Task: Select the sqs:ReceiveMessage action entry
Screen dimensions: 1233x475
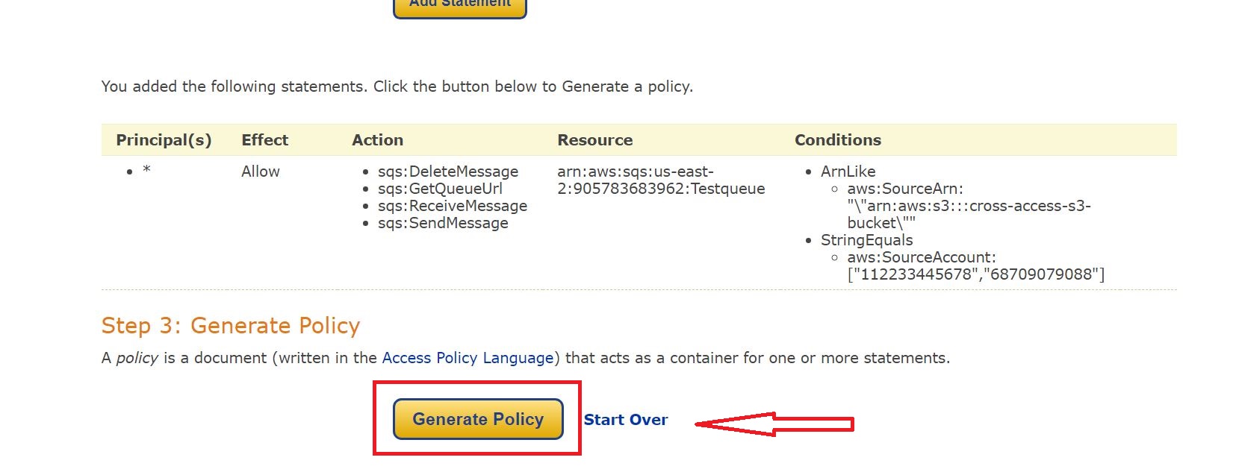Action: click(x=452, y=206)
